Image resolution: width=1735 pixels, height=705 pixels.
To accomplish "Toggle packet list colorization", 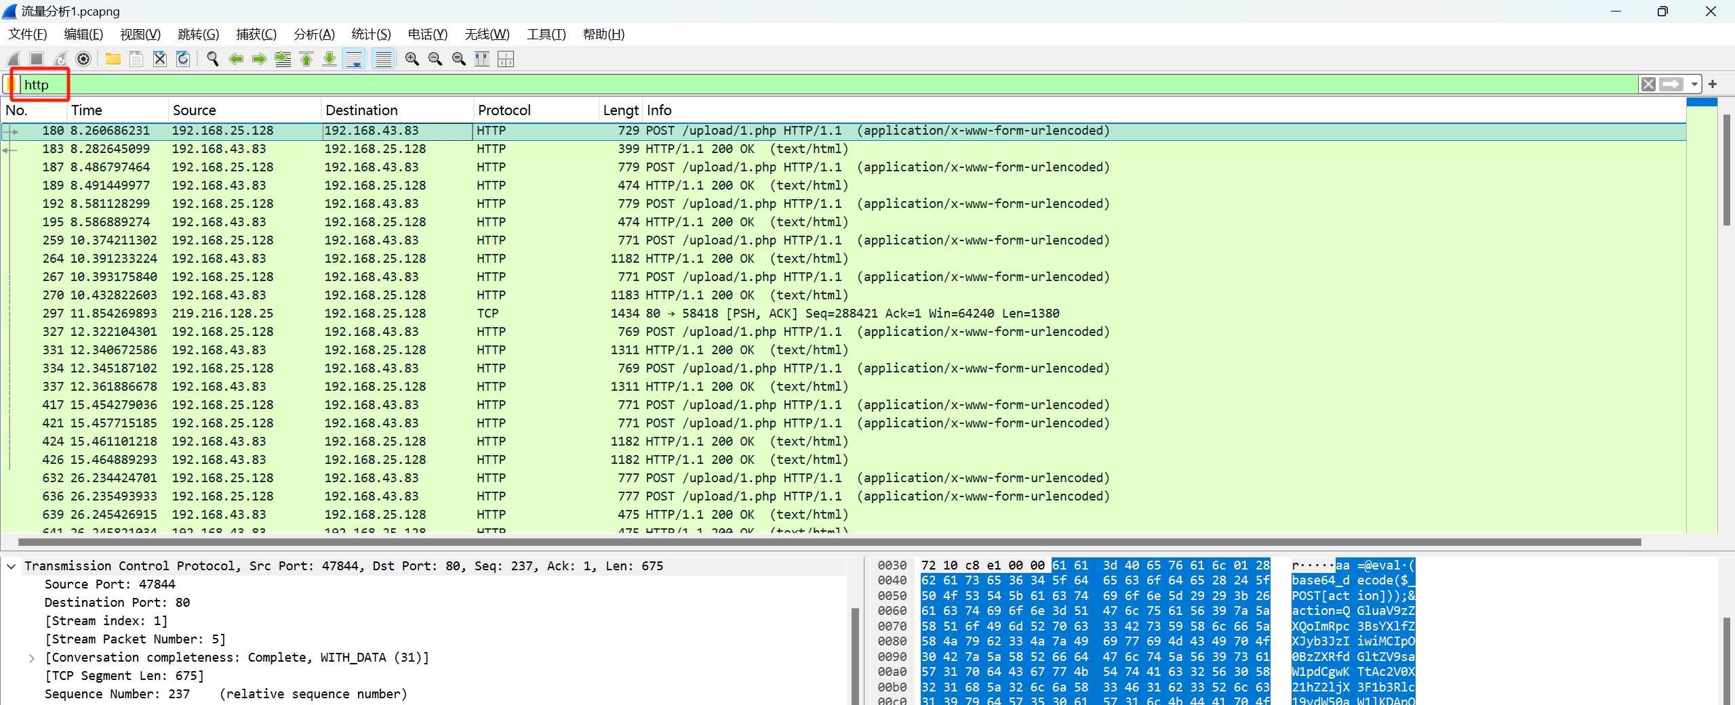I will pos(384,60).
